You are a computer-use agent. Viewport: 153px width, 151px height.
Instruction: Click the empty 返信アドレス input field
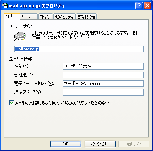point(103,92)
